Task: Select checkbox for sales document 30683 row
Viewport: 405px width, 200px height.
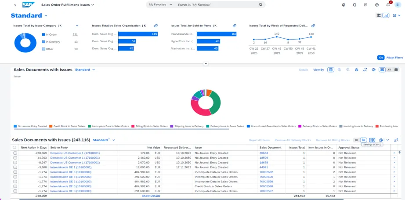Action: pyautogui.click(x=15, y=153)
